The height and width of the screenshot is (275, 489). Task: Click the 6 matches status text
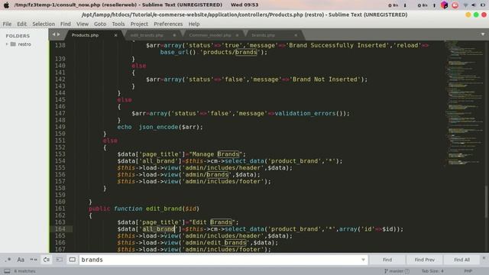24,271
